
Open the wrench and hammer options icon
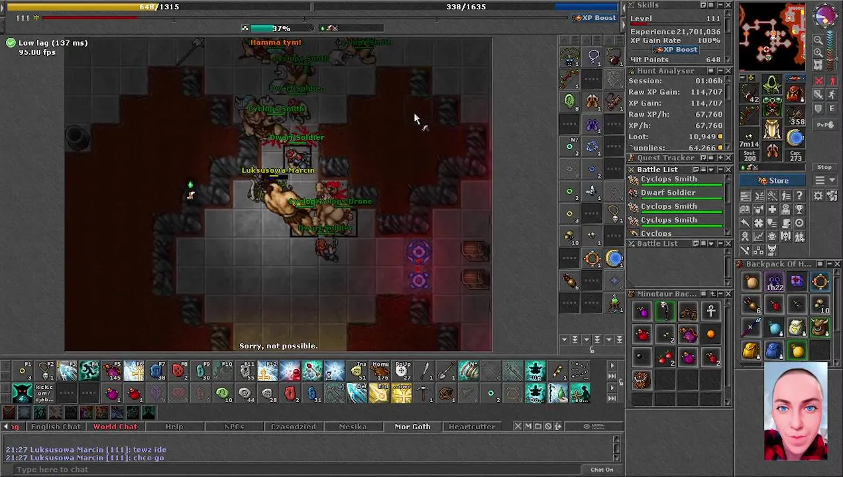point(772,195)
